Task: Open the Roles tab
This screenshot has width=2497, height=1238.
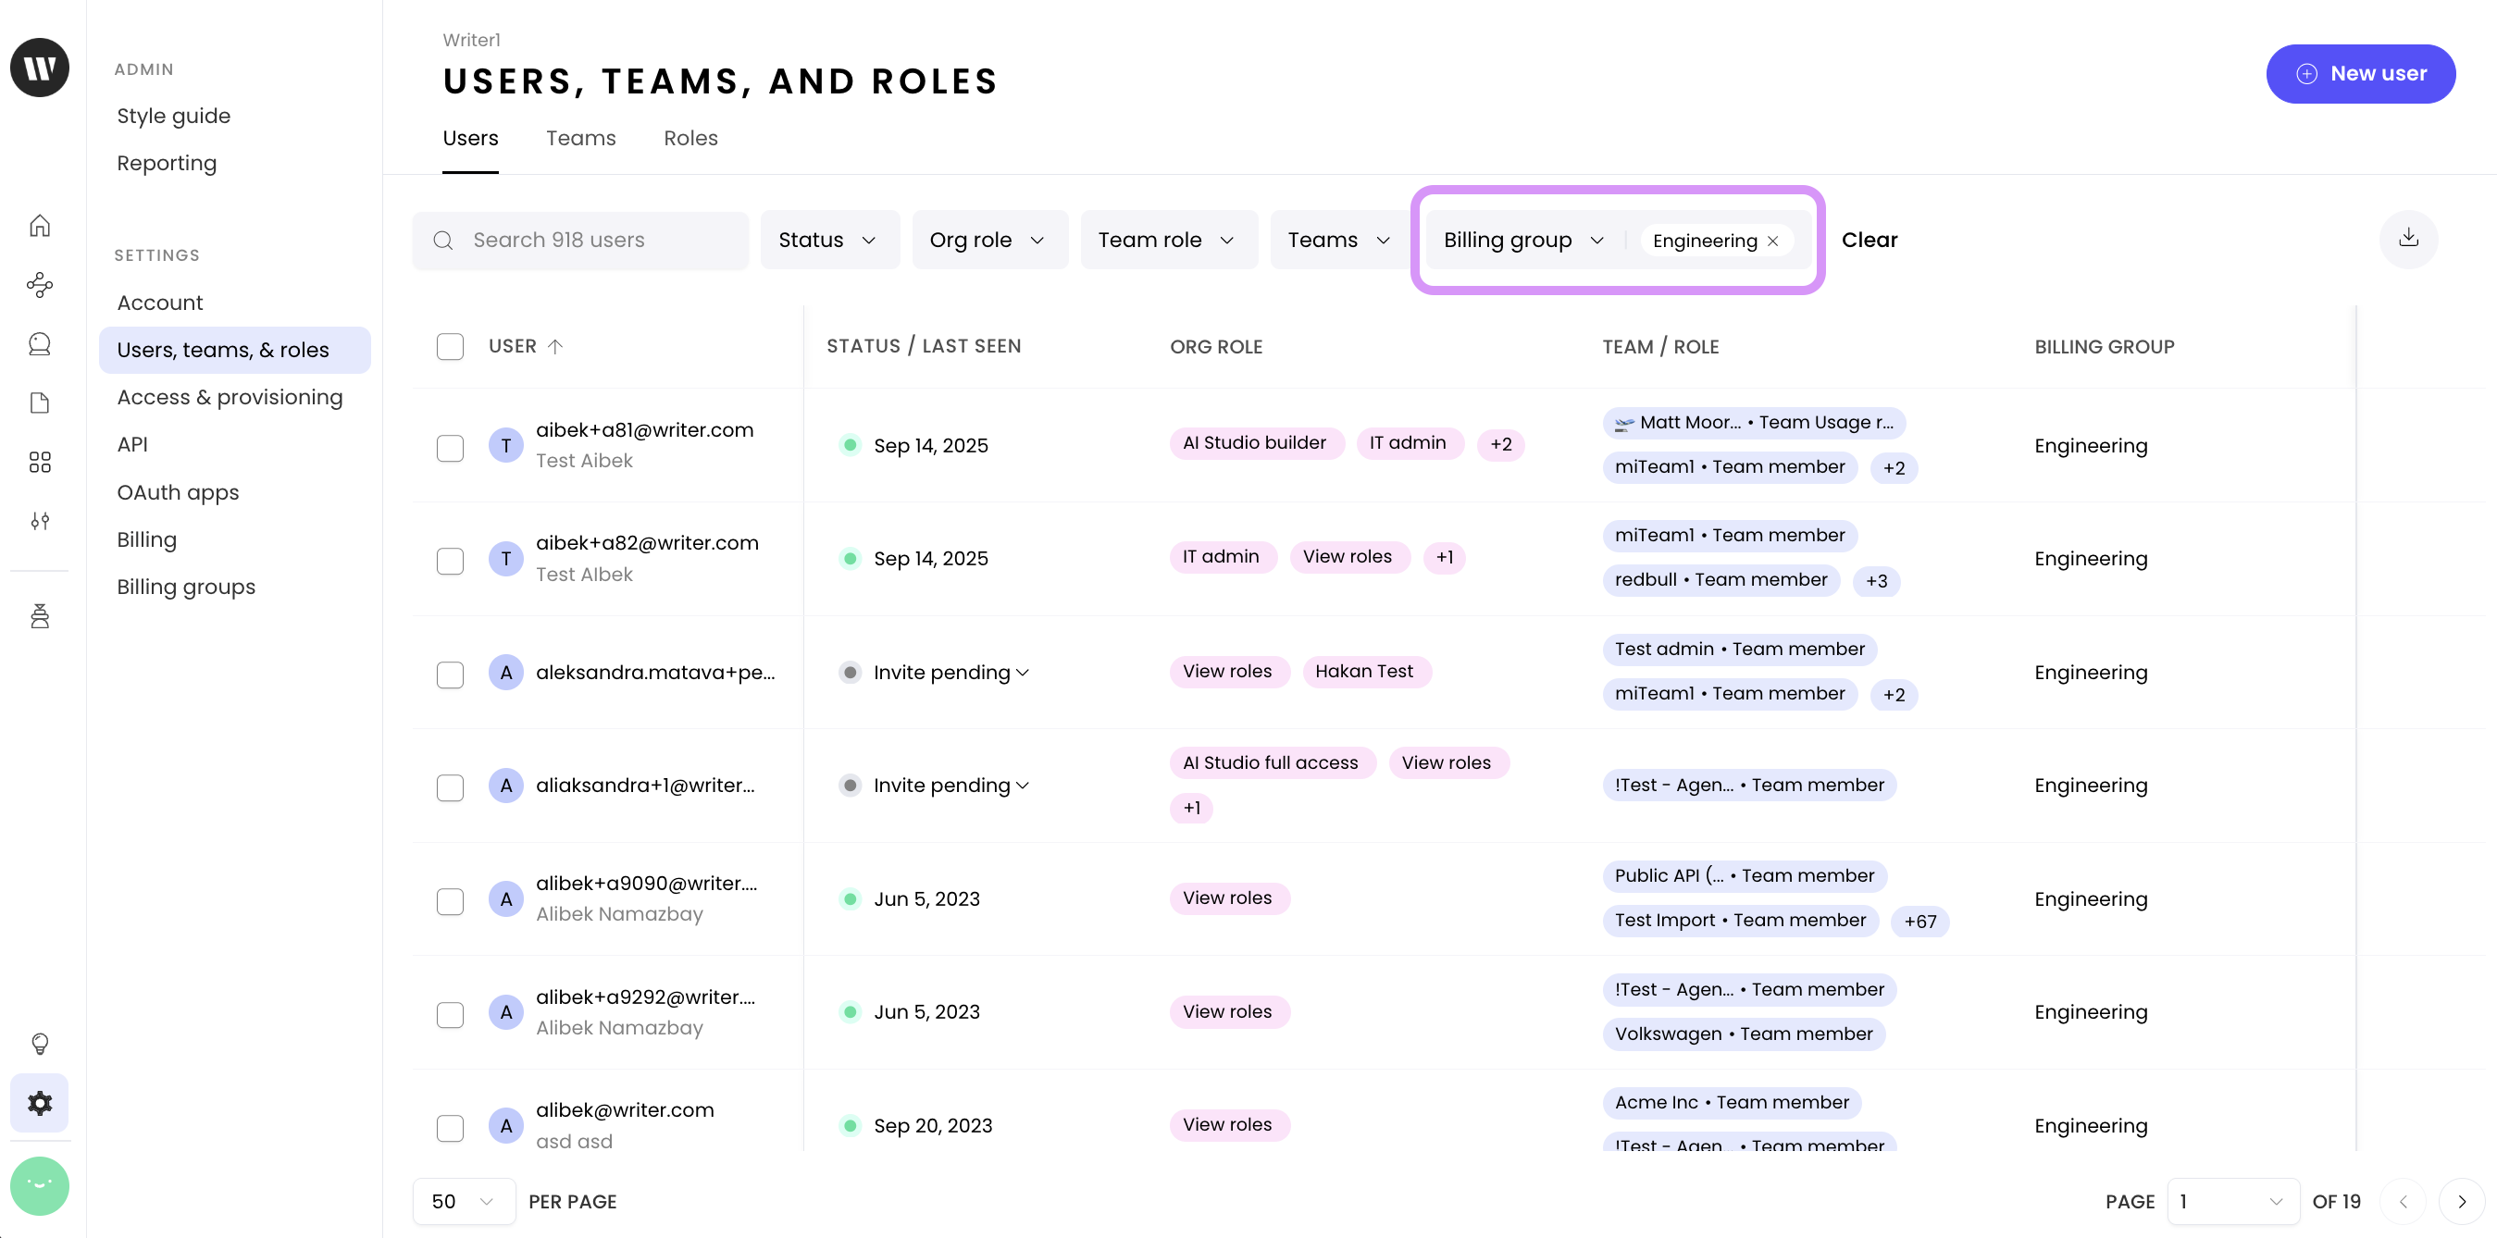Action: point(690,138)
